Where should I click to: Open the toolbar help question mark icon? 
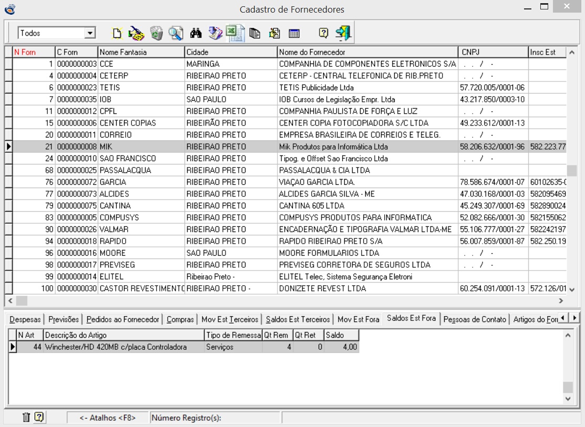323,33
